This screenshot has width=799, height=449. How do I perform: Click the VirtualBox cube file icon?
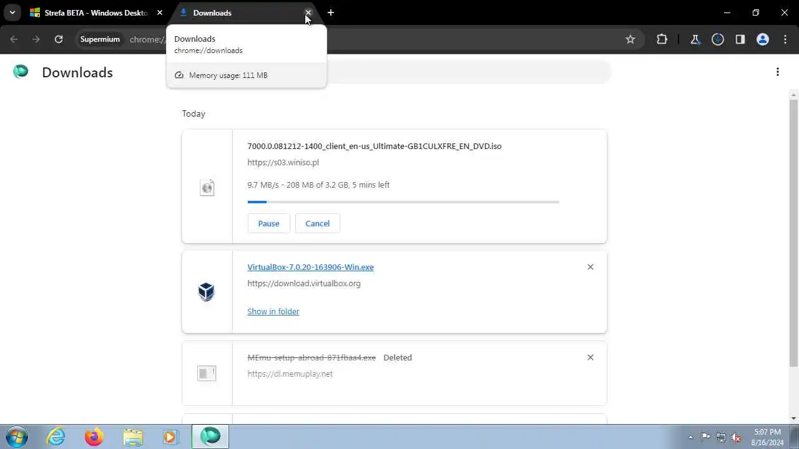[x=207, y=291]
